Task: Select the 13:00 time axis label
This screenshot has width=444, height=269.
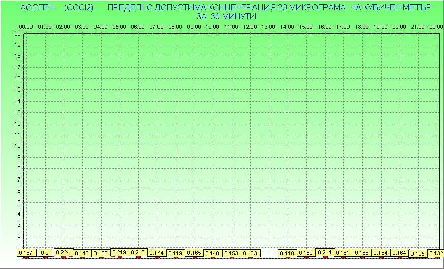Action: pyautogui.click(x=268, y=27)
